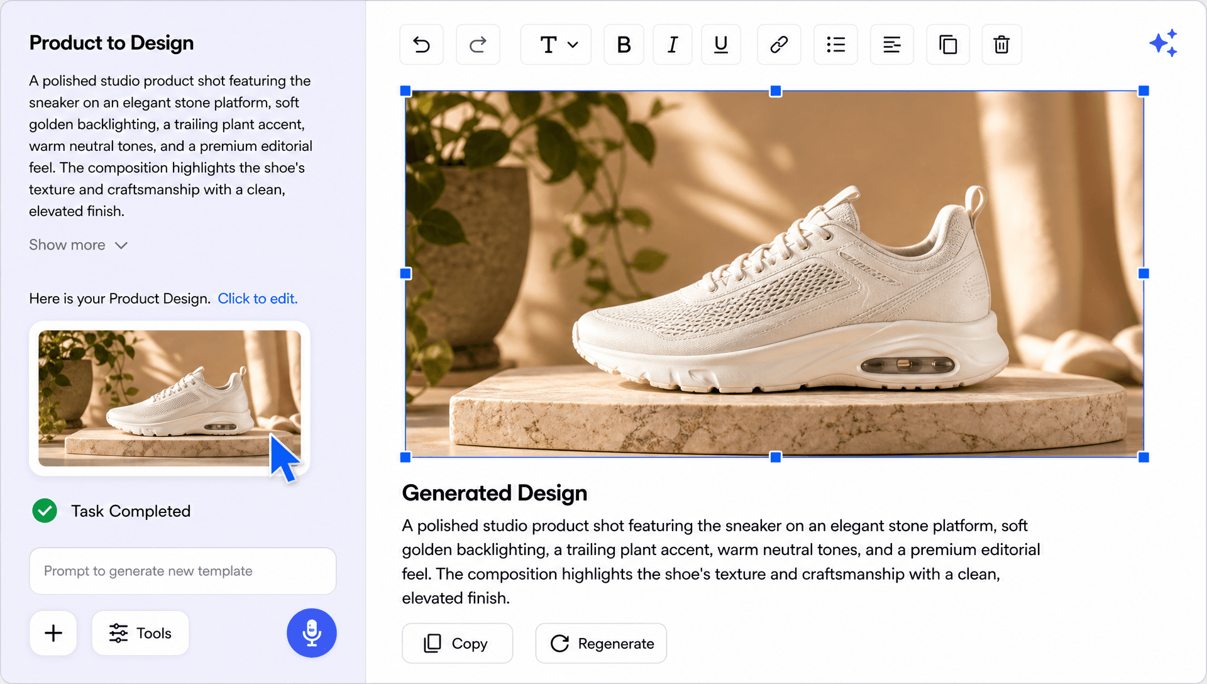Viewport: 1207px width, 684px height.
Task: Select the sneaker design thumbnail
Action: pyautogui.click(x=170, y=399)
